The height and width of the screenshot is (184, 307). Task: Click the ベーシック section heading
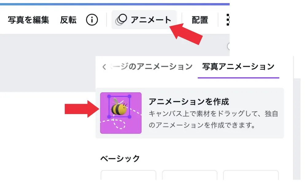pos(120,158)
